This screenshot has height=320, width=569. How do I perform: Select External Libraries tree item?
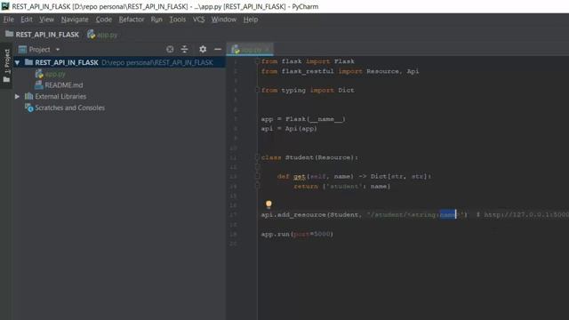click(x=60, y=97)
